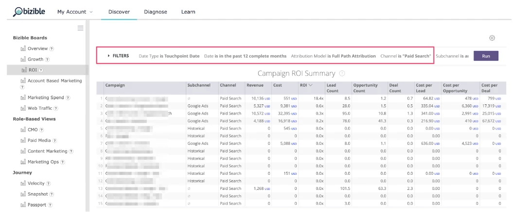Click help icon next to Overview
The width and height of the screenshot is (513, 219).
coord(52,49)
